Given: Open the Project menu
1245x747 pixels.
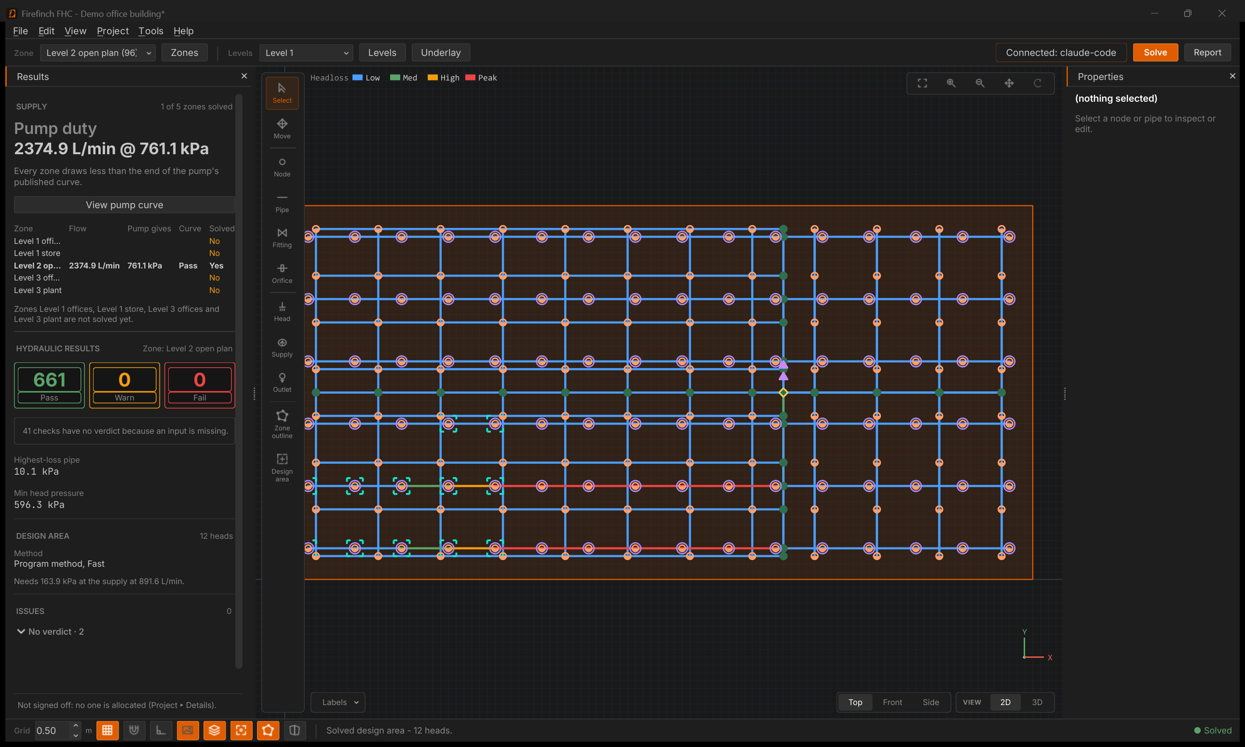Looking at the screenshot, I should tap(113, 31).
